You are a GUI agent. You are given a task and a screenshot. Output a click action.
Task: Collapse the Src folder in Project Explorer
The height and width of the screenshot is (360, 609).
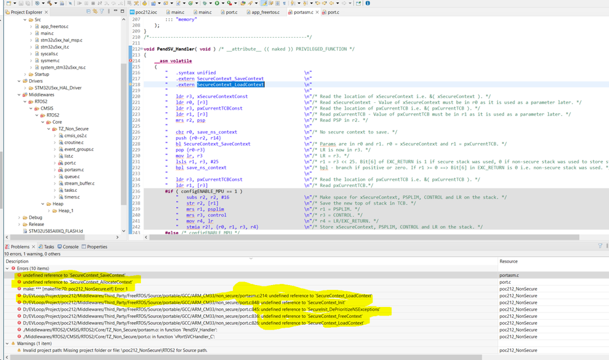pos(25,19)
